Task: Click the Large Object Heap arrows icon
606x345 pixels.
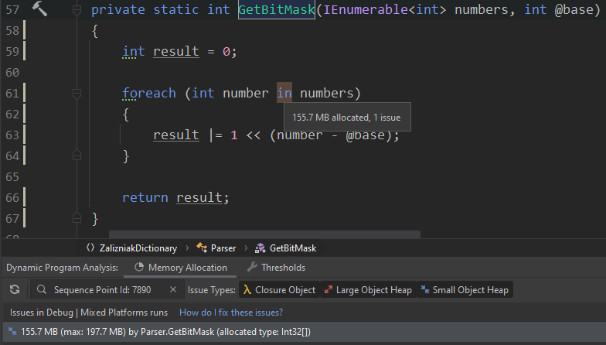Action: coord(329,289)
